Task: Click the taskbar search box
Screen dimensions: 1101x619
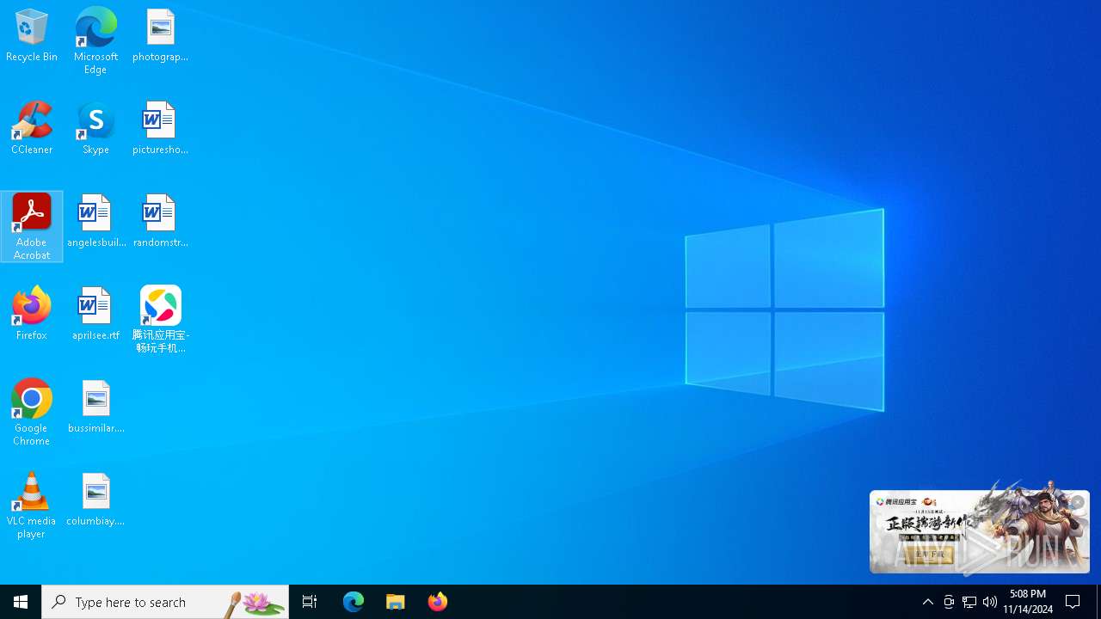Action: click(165, 602)
